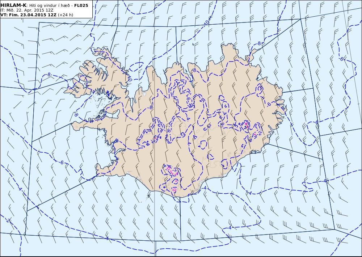Click the "-6" isotherm label over Faxaflói bay southwest

(62, 163)
